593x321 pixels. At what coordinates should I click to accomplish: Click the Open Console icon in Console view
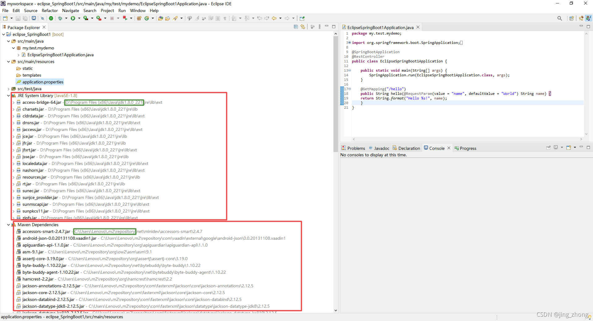569,147
